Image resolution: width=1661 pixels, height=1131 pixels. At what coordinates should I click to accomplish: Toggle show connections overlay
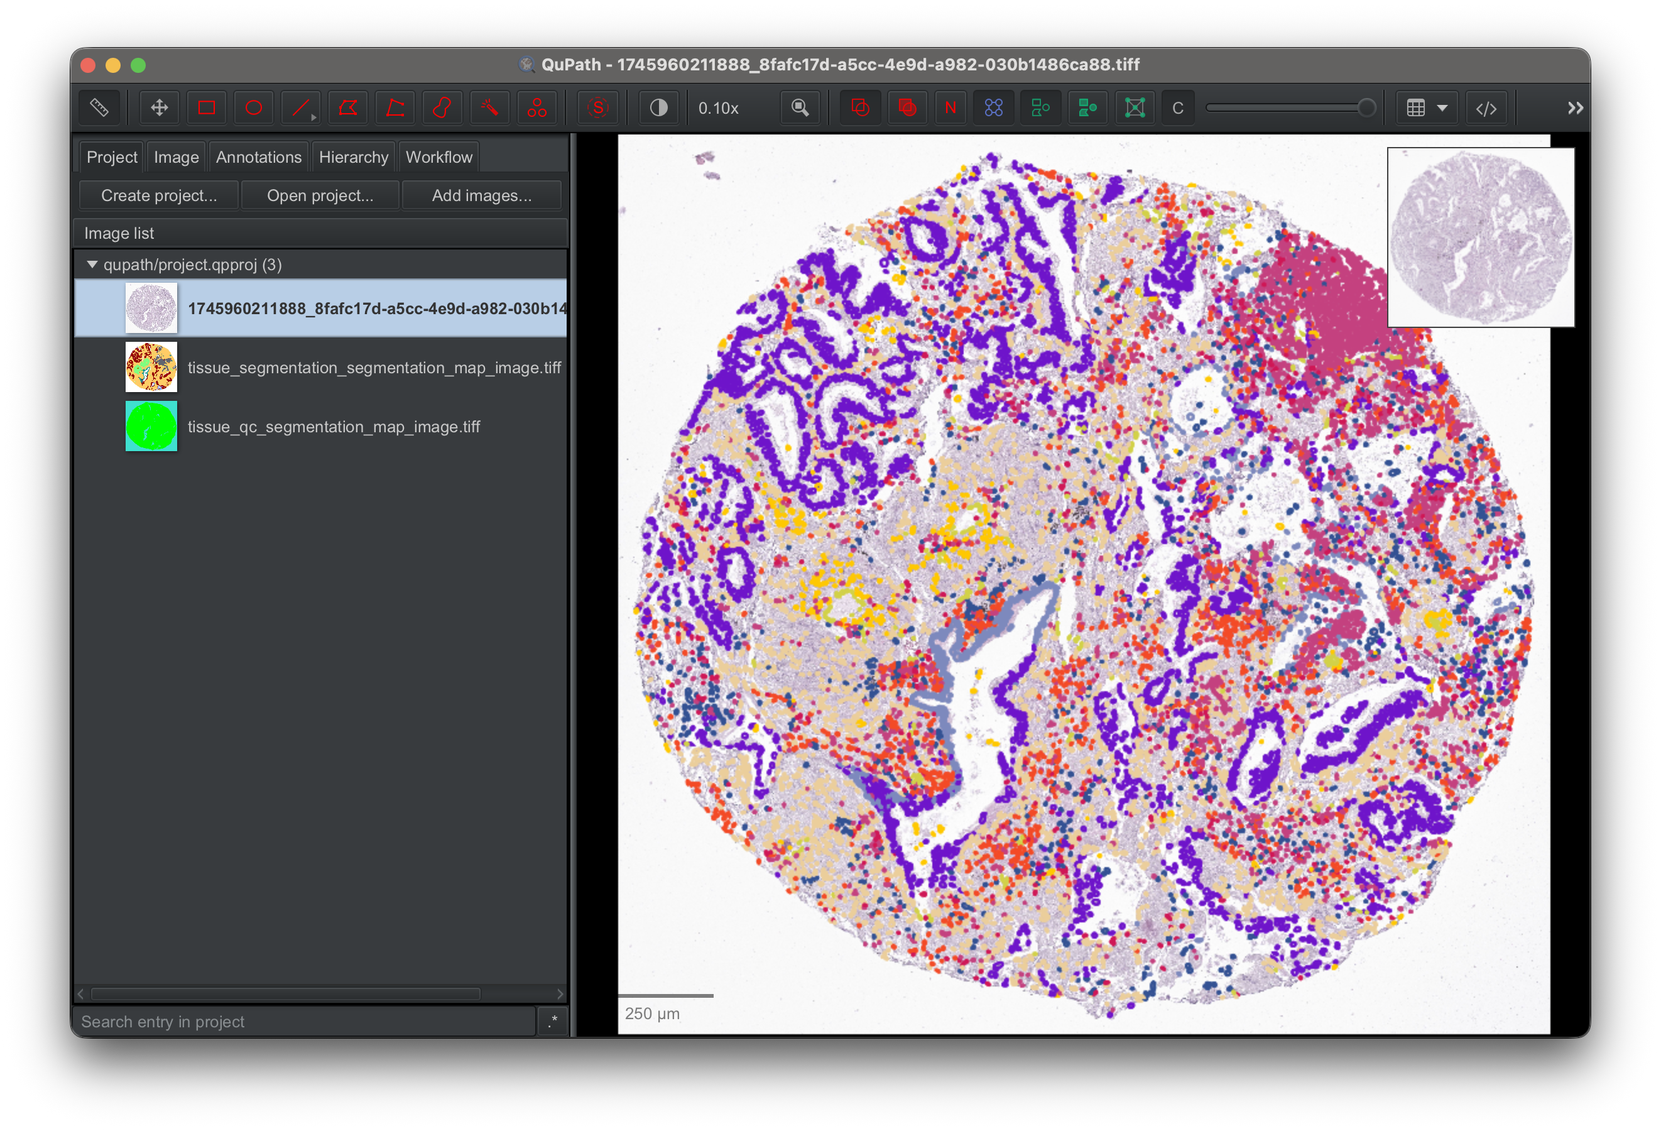point(1135,108)
